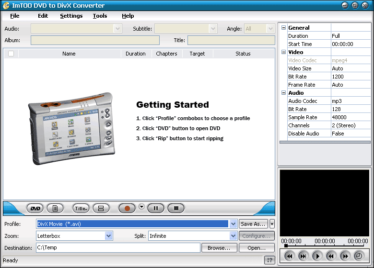The height and width of the screenshot is (268, 374).
Task: Toggle the select-all checkbox in list header
Action: 11,54
